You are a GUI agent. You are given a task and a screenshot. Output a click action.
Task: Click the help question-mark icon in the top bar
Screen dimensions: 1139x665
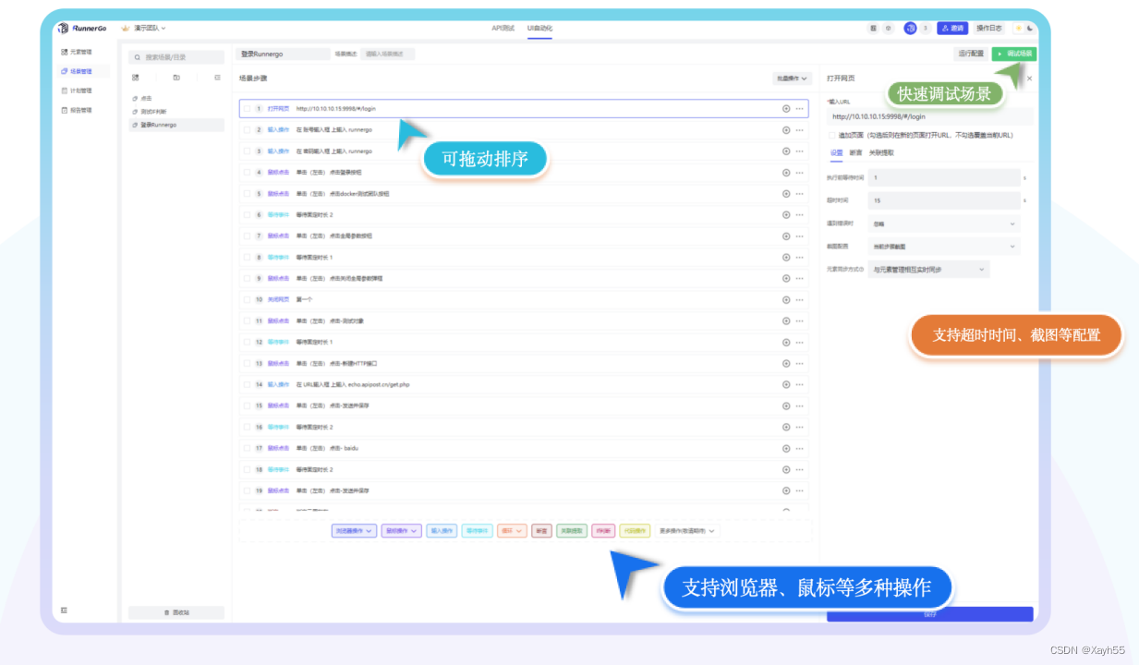[x=888, y=28]
